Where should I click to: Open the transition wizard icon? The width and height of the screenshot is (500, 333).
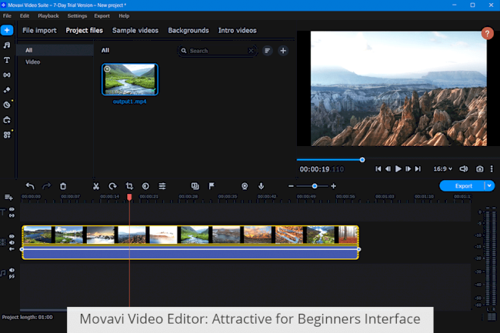(195, 186)
